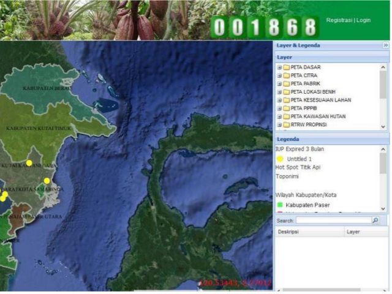Collapse the Layer & Legenda panel

click(385, 45)
